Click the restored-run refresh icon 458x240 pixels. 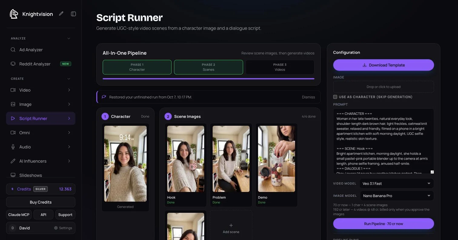(104, 97)
